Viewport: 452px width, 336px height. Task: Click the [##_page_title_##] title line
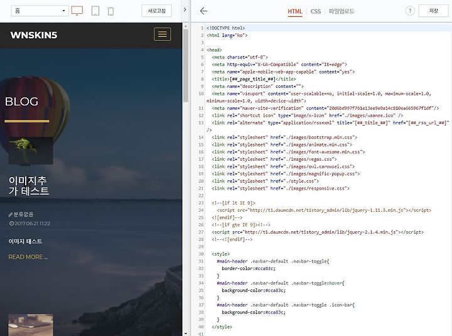254,79
